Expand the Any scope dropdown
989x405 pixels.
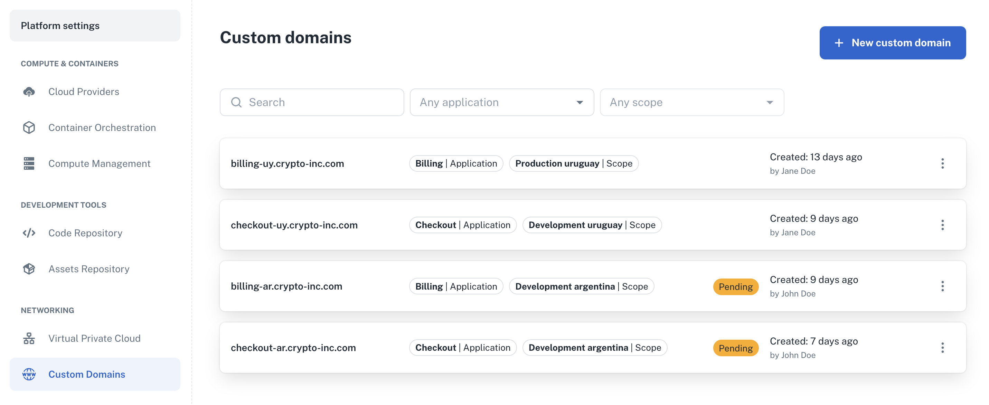pyautogui.click(x=691, y=102)
